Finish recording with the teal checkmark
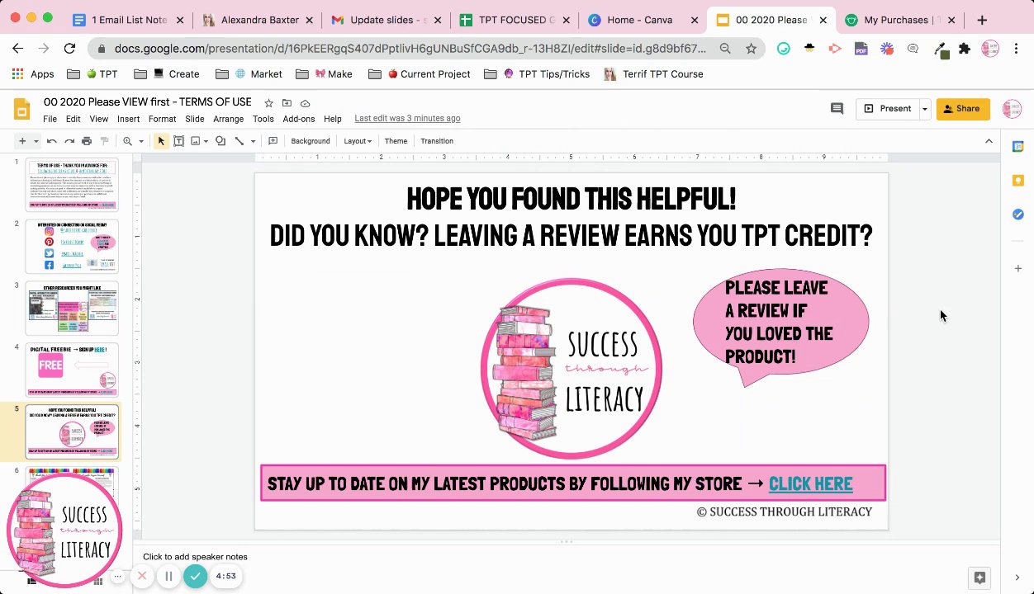Screen dimensions: 1034x594 click(x=195, y=577)
